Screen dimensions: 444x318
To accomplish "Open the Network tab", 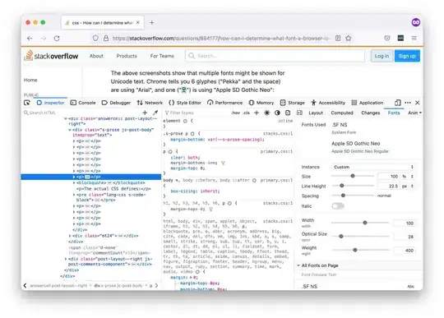I will pyautogui.click(x=150, y=103).
